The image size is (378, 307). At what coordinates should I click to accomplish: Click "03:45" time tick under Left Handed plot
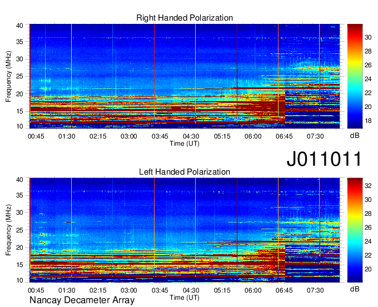(x=160, y=290)
